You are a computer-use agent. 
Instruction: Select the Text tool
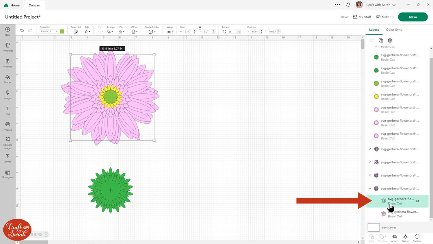coord(8,110)
